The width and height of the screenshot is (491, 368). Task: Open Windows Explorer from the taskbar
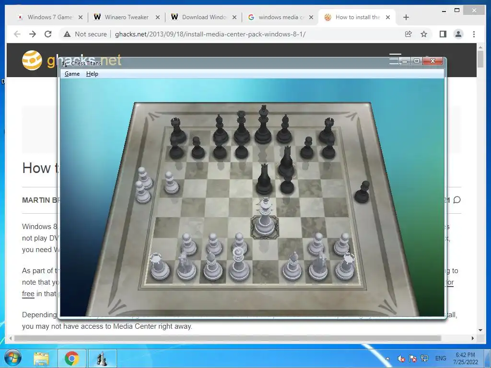[x=41, y=358]
